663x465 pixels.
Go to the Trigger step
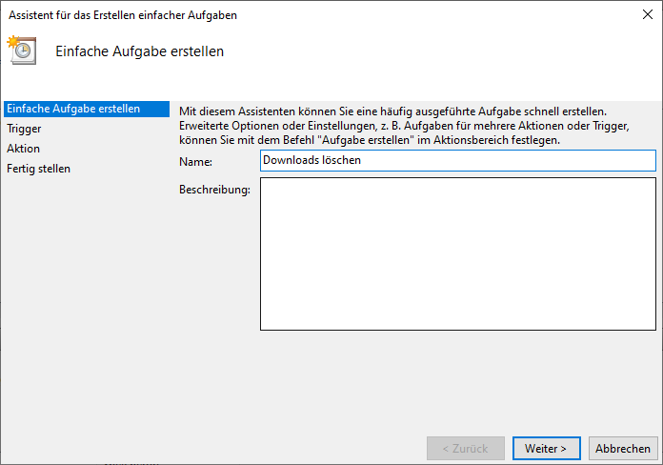(24, 129)
